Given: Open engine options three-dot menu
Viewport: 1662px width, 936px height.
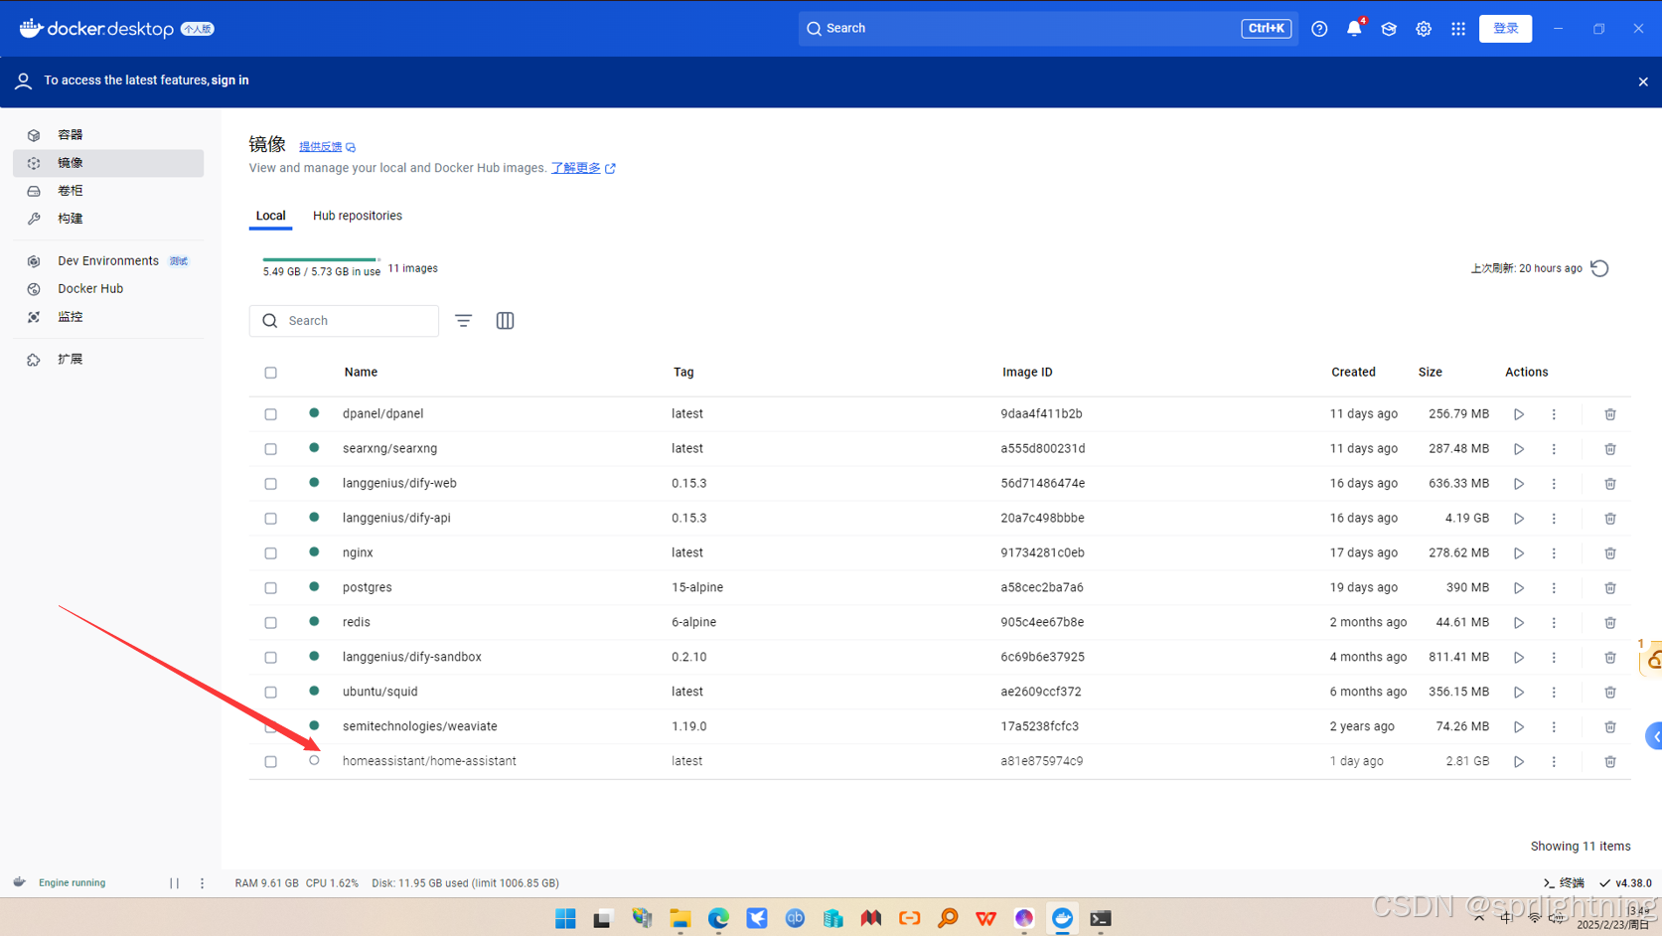Looking at the screenshot, I should (x=202, y=883).
